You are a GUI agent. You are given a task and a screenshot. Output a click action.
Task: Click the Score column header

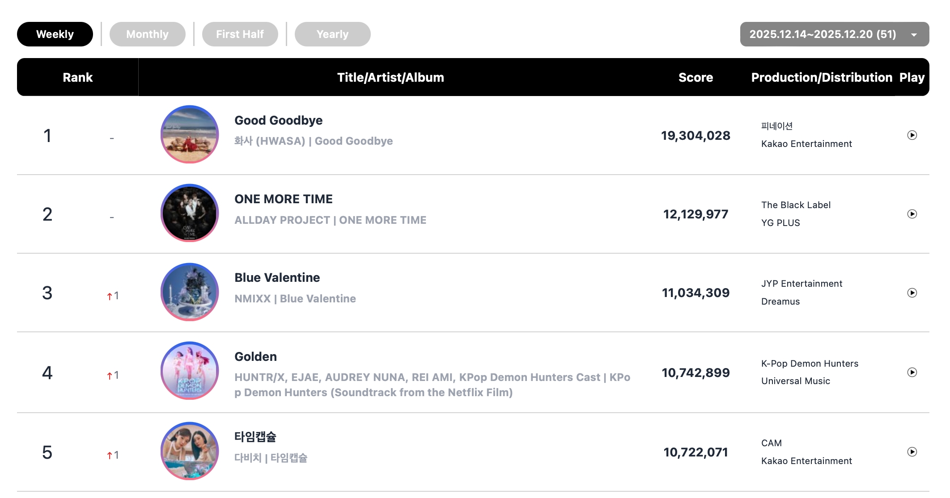click(696, 77)
